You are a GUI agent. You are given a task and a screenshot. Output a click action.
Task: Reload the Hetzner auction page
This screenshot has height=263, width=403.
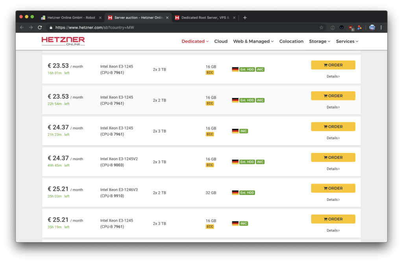click(x=40, y=28)
